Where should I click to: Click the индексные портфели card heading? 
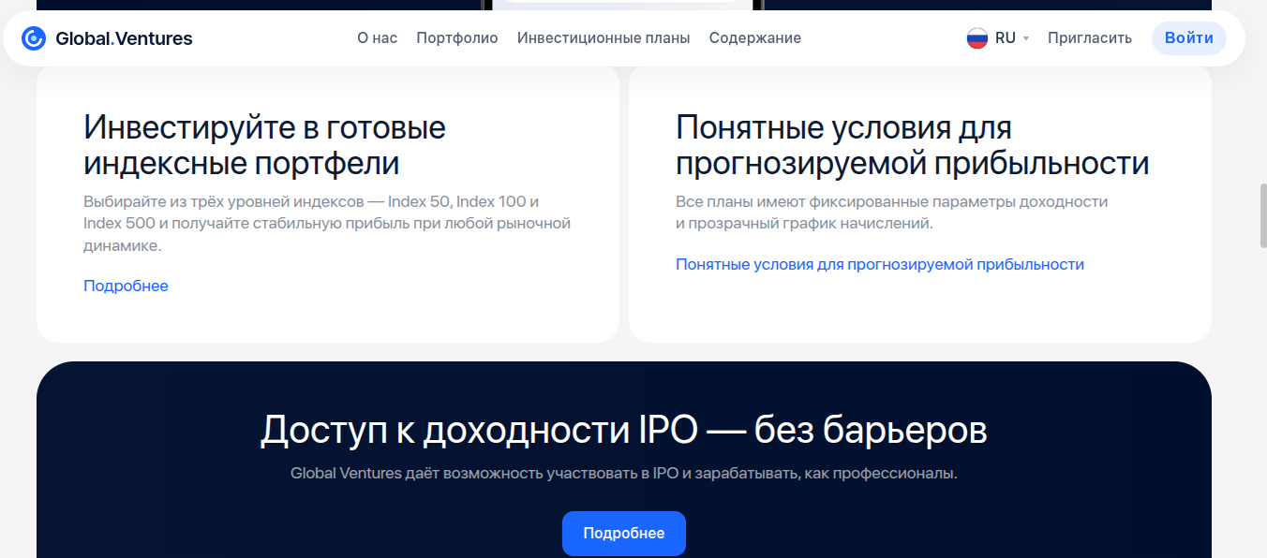tap(265, 147)
